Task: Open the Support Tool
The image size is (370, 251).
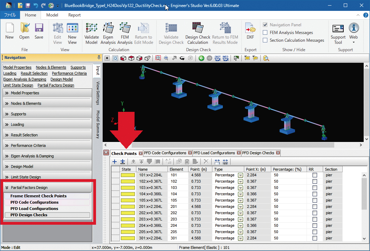Action: pyautogui.click(x=338, y=33)
